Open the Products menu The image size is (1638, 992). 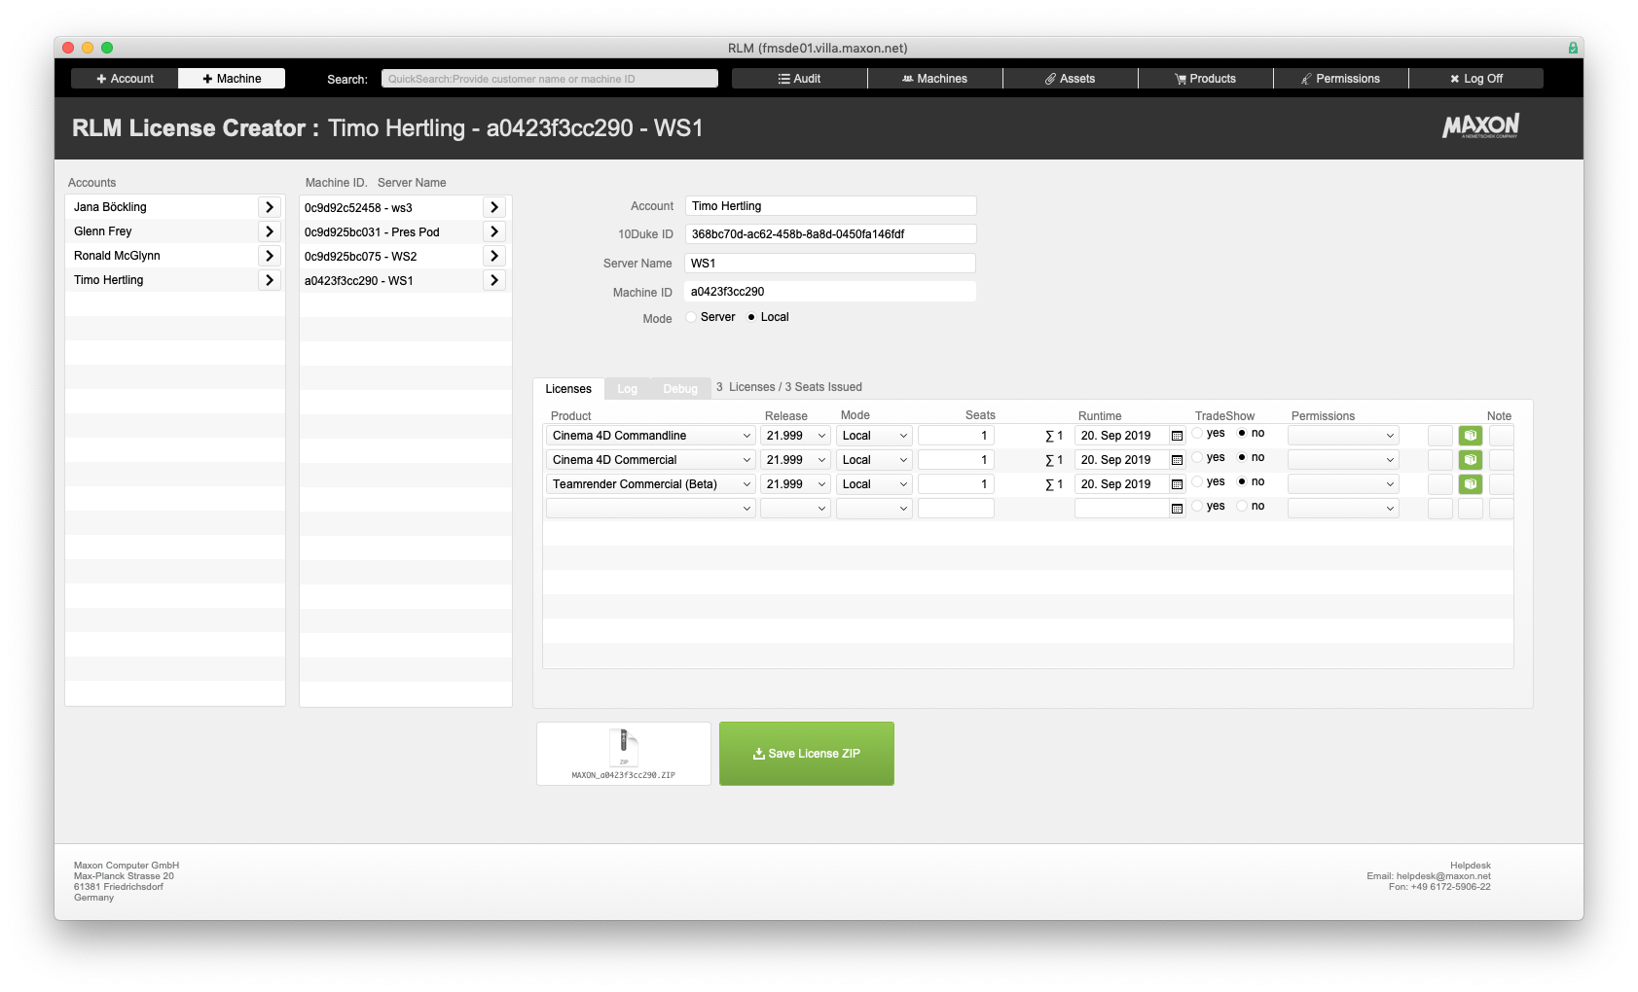[x=1205, y=79]
